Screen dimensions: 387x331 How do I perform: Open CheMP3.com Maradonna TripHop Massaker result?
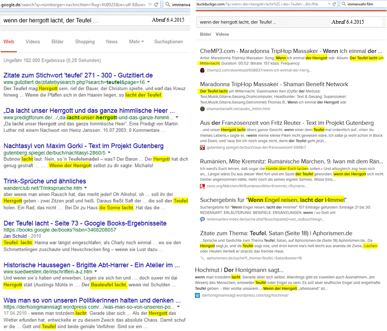[x=291, y=51]
